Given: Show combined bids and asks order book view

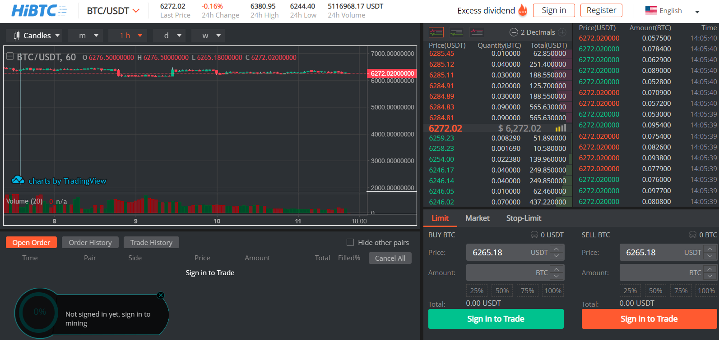Looking at the screenshot, I should tap(436, 32).
